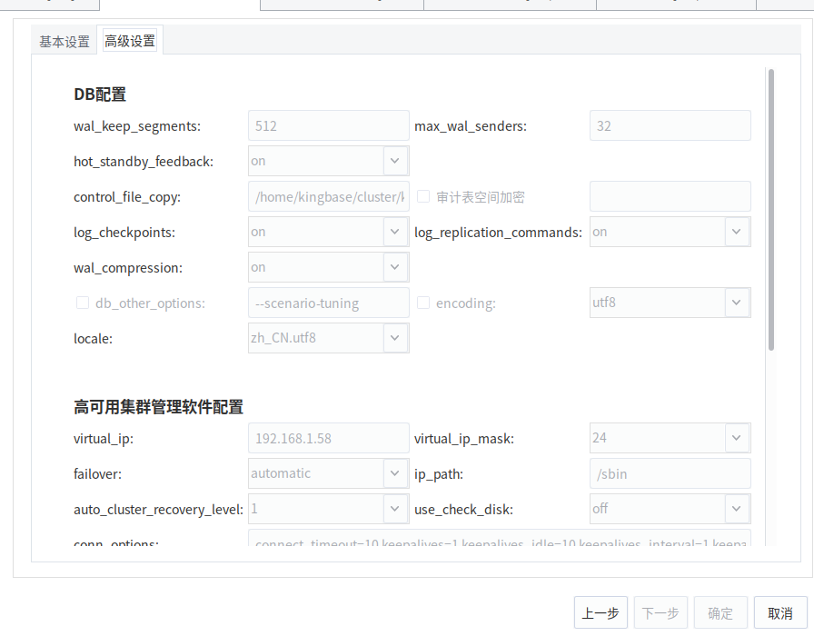Open the log_replication_commands dropdown arrow
The width and height of the screenshot is (814, 636).
[737, 232]
